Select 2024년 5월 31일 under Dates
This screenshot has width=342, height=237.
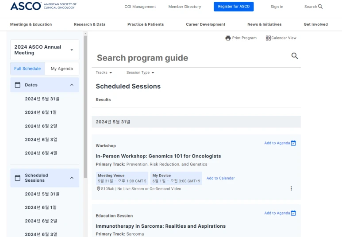pos(42,99)
